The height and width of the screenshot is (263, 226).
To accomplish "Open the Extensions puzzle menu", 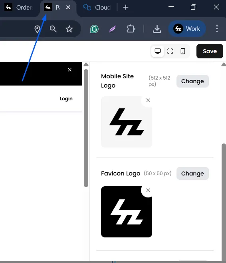I will click(x=131, y=29).
